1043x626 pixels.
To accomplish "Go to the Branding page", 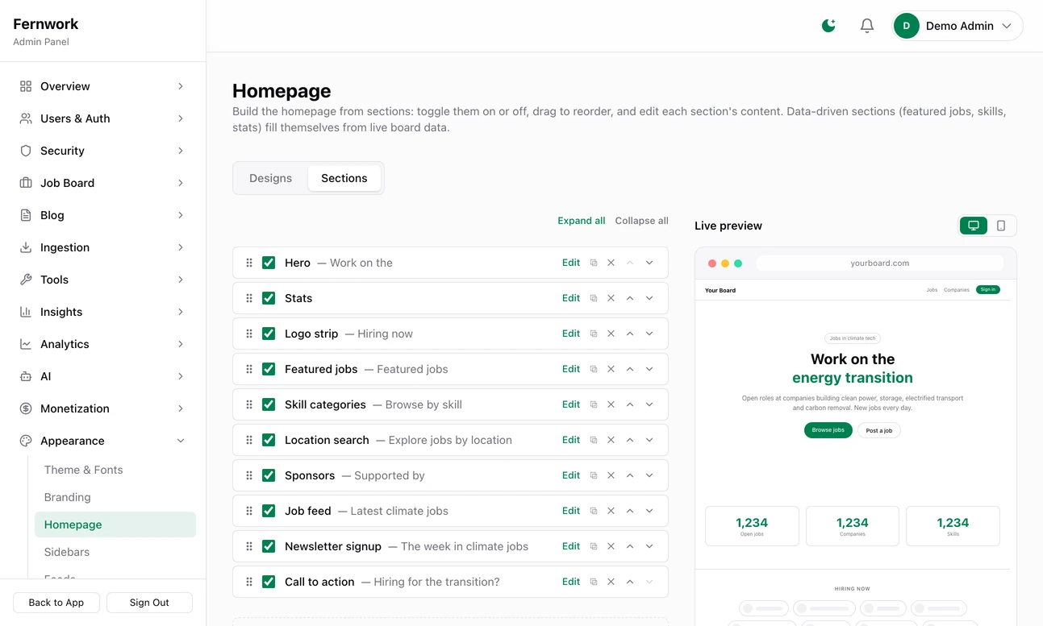I will tap(115, 497).
